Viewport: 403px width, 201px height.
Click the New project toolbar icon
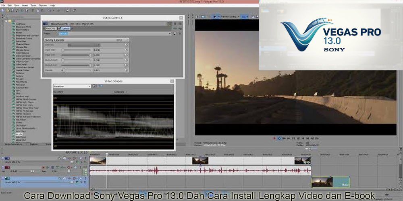point(3,10)
